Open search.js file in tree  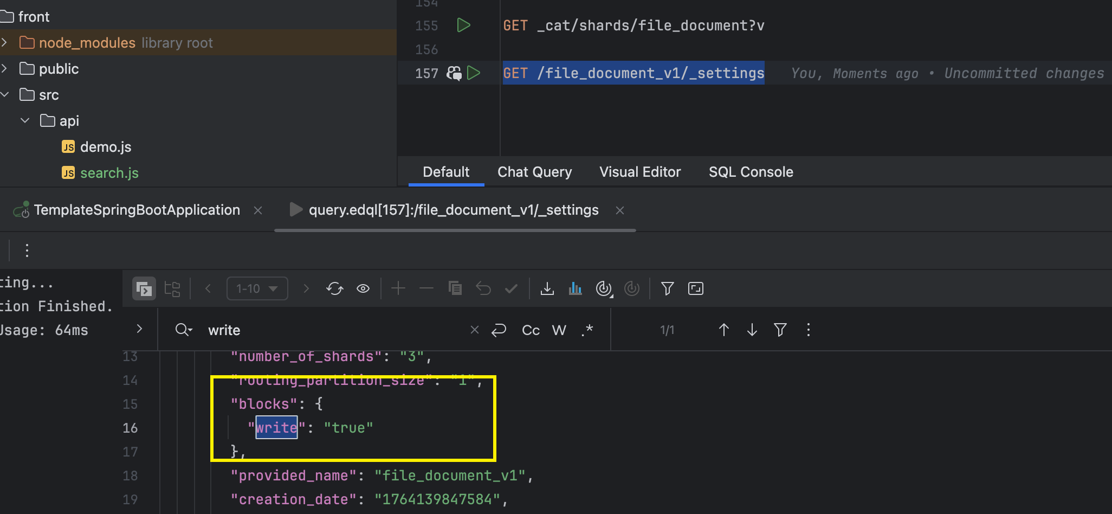[x=109, y=173]
